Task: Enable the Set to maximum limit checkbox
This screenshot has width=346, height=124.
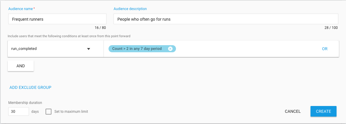Action: 48,111
